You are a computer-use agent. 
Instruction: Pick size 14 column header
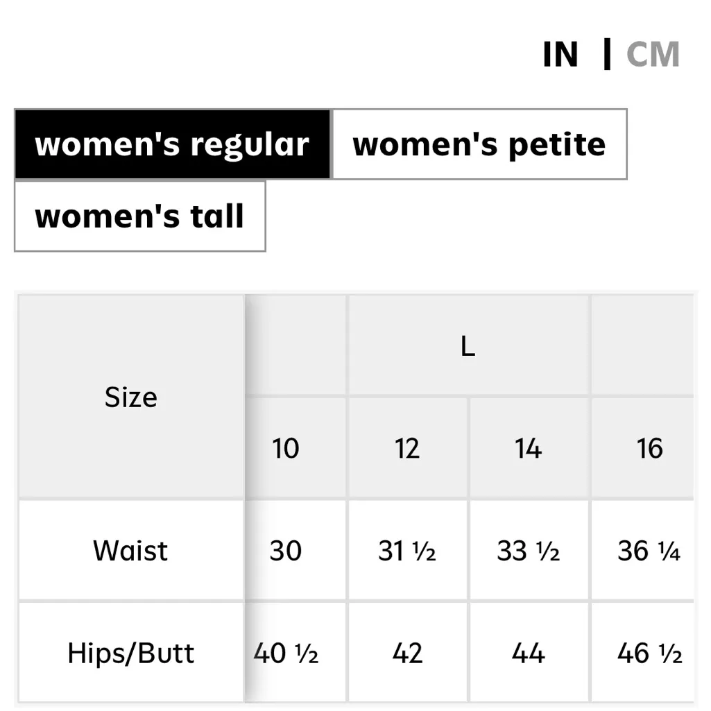click(529, 448)
